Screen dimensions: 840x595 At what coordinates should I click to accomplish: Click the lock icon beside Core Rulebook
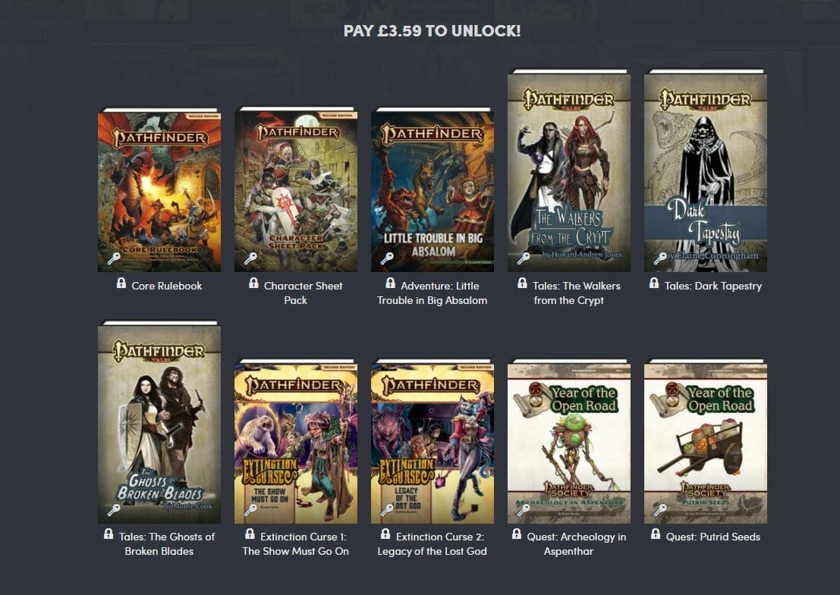click(x=121, y=283)
